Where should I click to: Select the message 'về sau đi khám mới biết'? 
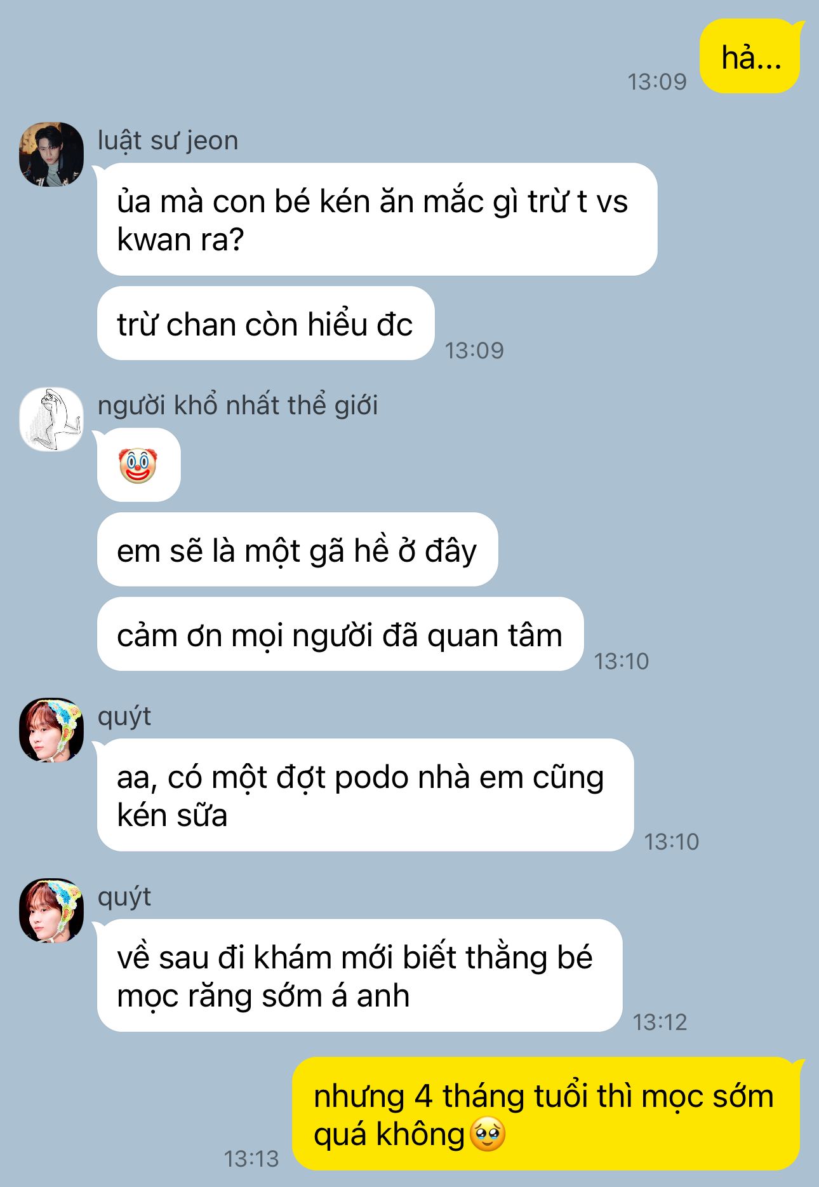point(360,975)
